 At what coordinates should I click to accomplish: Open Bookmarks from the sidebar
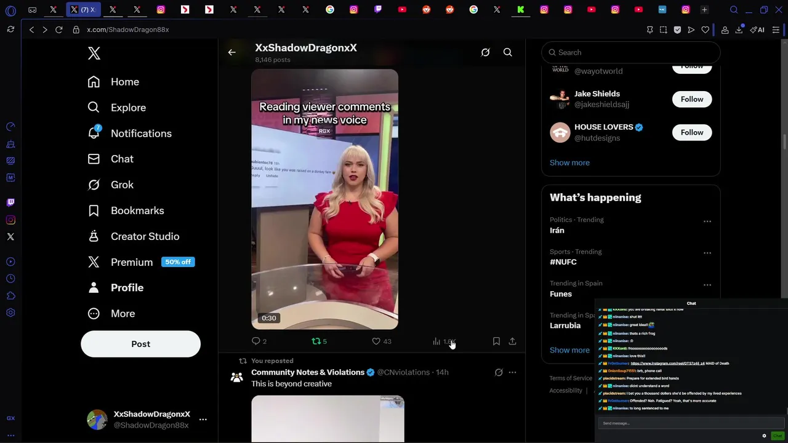click(126, 210)
